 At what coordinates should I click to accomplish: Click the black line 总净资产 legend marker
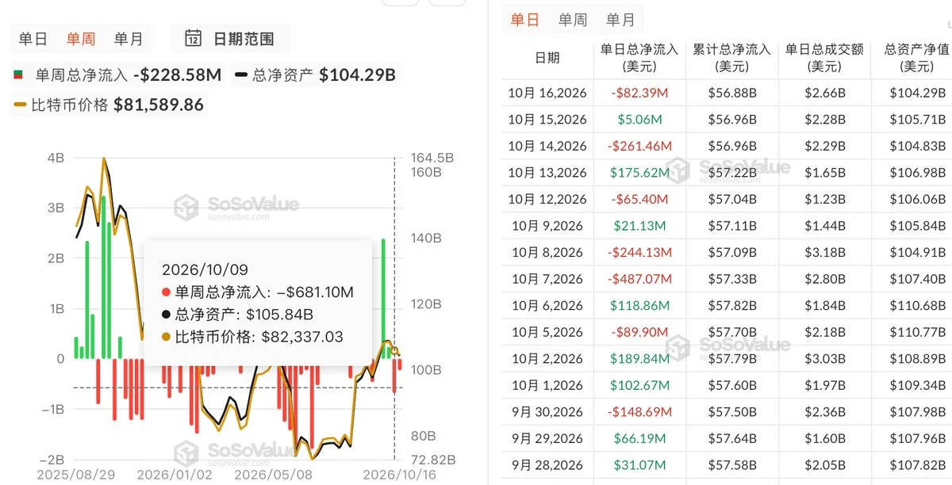click(240, 76)
